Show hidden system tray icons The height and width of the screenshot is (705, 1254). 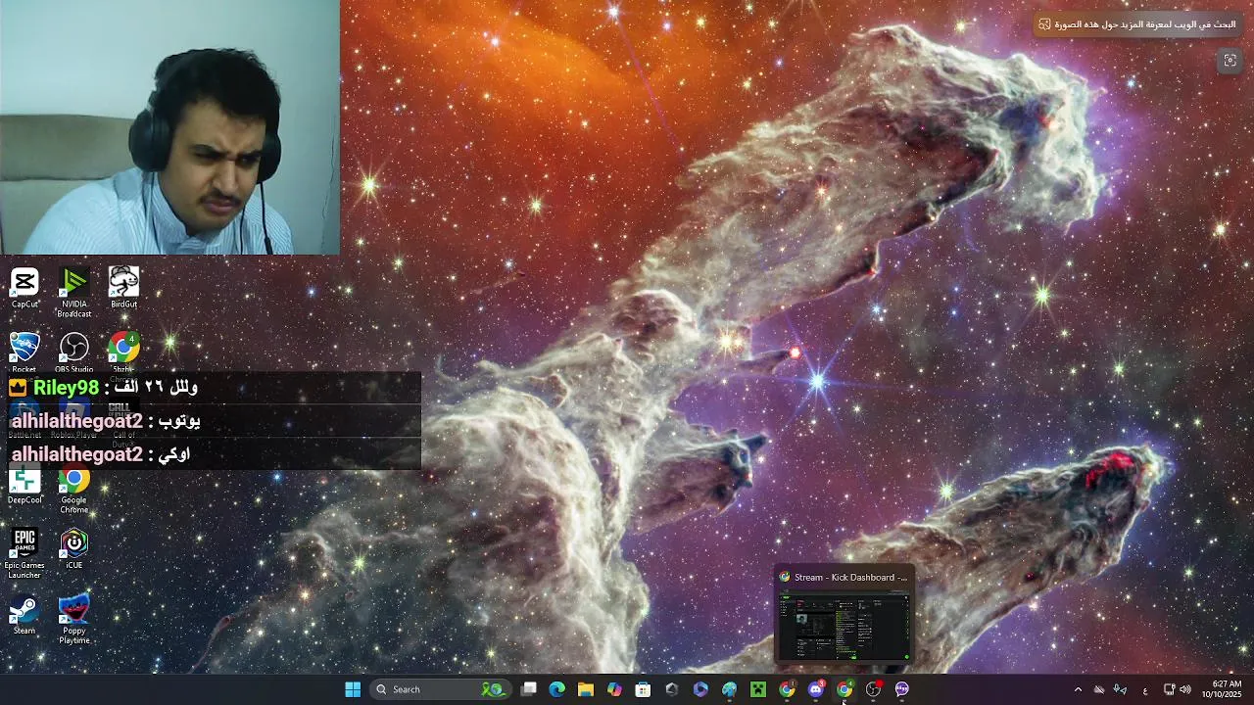click(1078, 689)
